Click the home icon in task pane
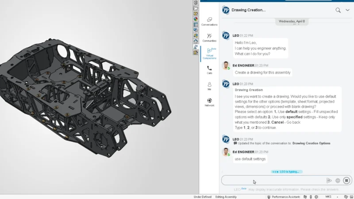 point(196,41)
